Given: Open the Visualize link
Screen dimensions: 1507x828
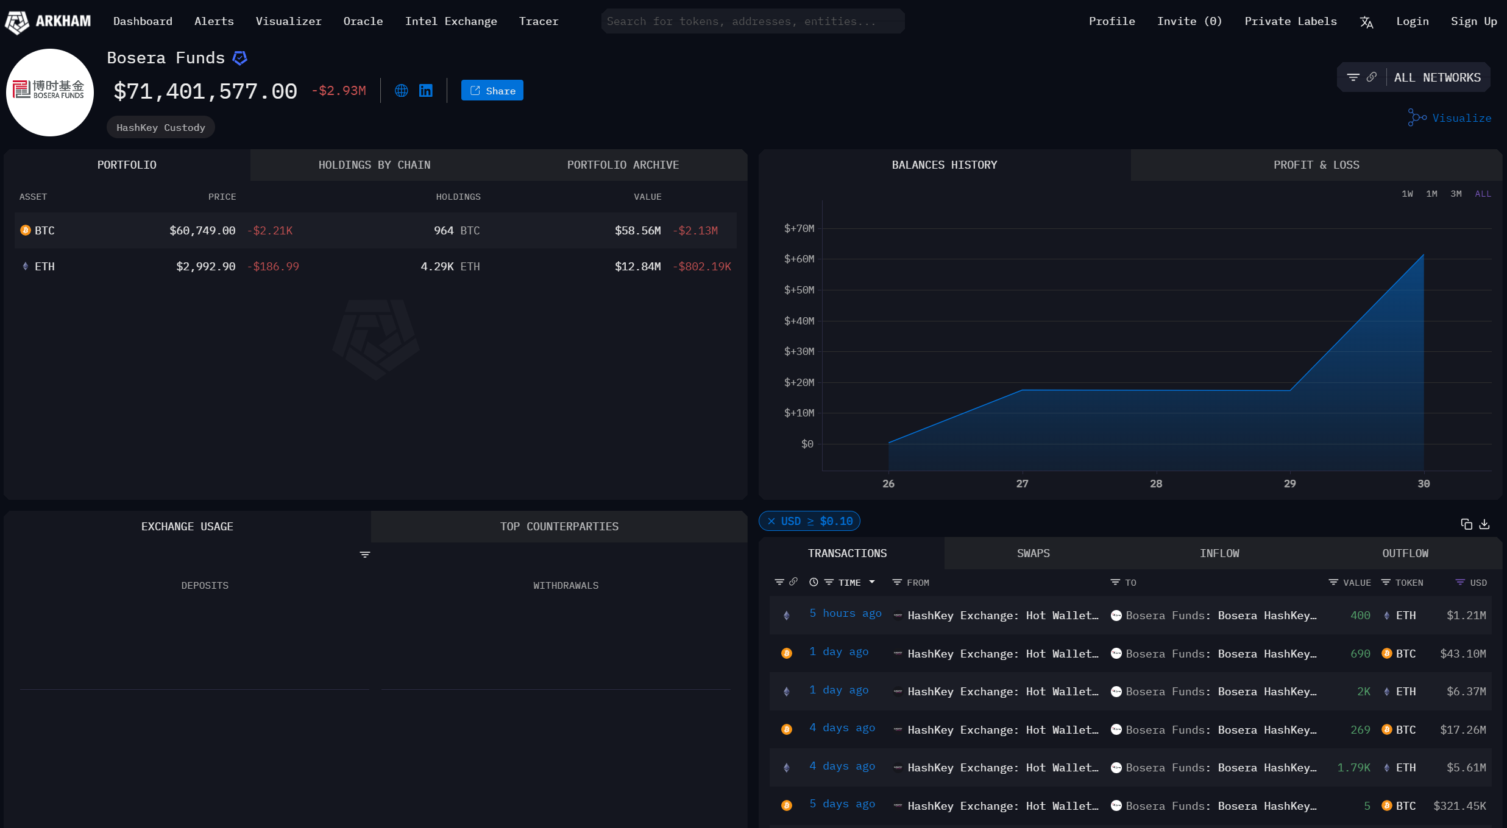Looking at the screenshot, I should tap(1450, 118).
